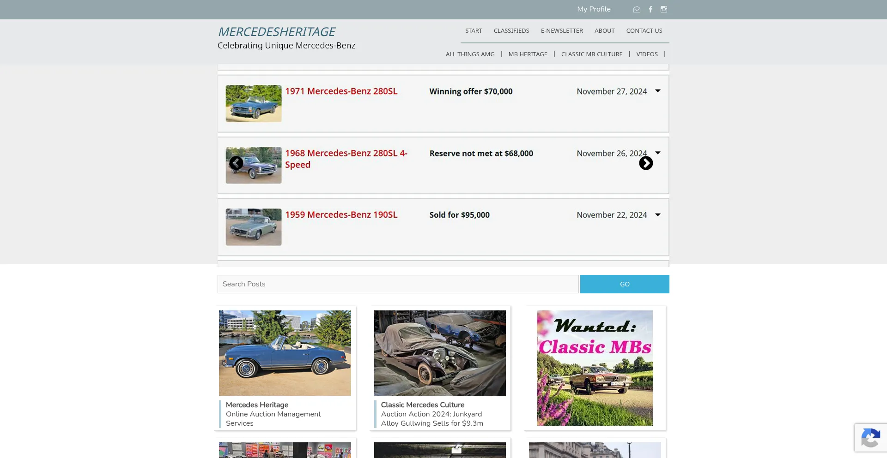Image resolution: width=887 pixels, height=458 pixels.
Task: Click the 1959 190SL silver car thumbnail
Action: (x=254, y=227)
